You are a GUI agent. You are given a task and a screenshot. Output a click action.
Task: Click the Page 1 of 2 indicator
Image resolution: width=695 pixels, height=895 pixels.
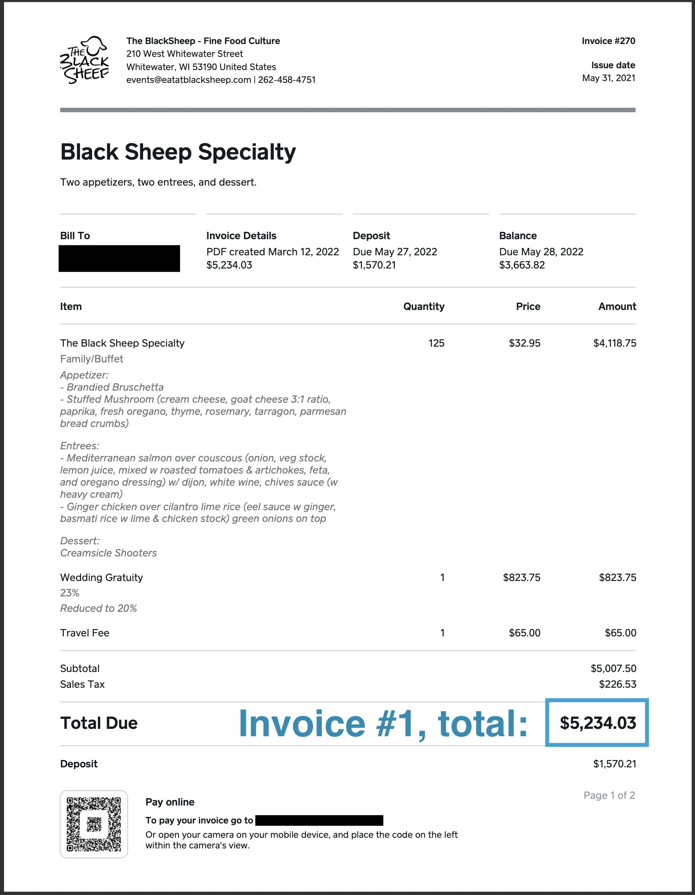(x=609, y=796)
